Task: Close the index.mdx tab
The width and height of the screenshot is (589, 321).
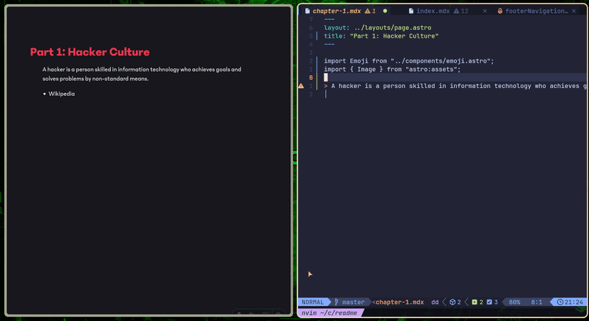Action: click(x=485, y=11)
